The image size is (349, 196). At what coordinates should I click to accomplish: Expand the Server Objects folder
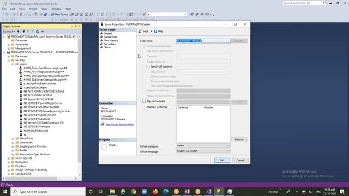(9, 158)
